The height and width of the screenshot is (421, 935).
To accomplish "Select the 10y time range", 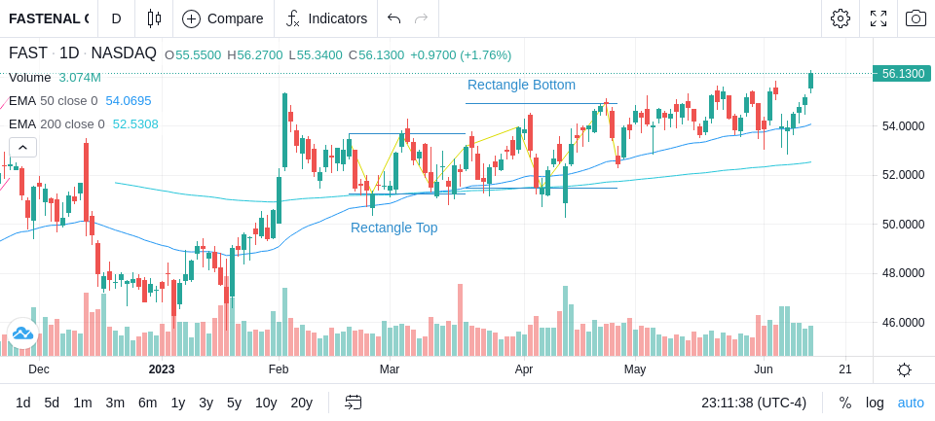I will 266,403.
